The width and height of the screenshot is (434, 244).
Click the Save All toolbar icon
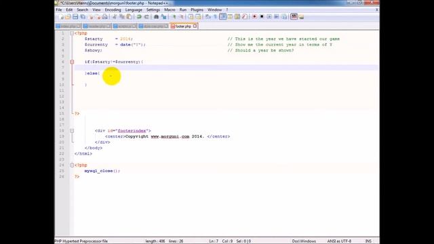[83, 17]
